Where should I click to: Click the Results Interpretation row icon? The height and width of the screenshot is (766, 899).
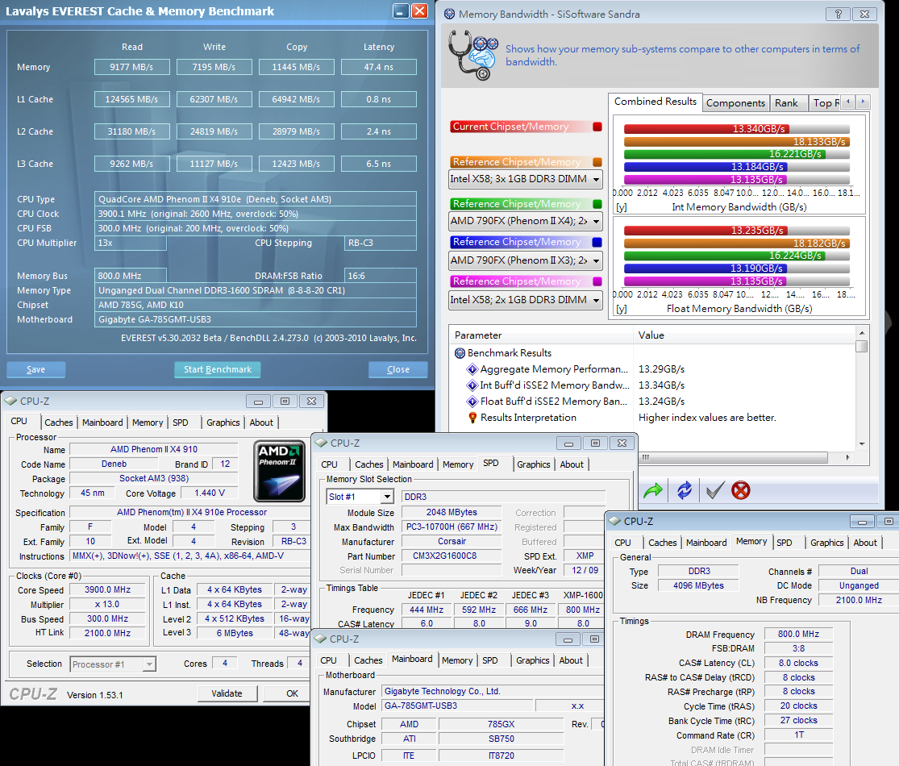tap(472, 418)
